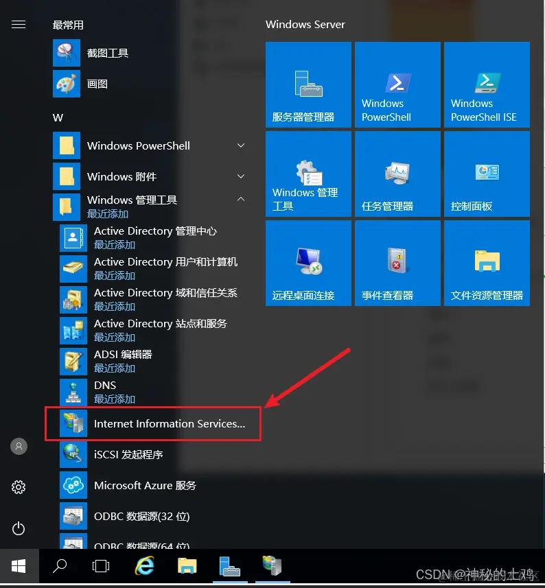
Task: Open Task View on taskbar
Action: click(100, 566)
